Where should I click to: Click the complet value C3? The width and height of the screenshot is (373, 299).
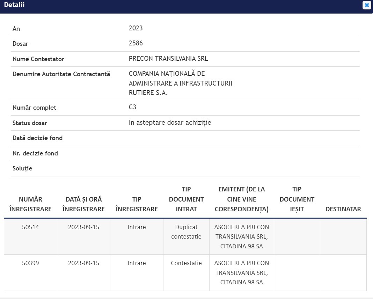point(132,107)
